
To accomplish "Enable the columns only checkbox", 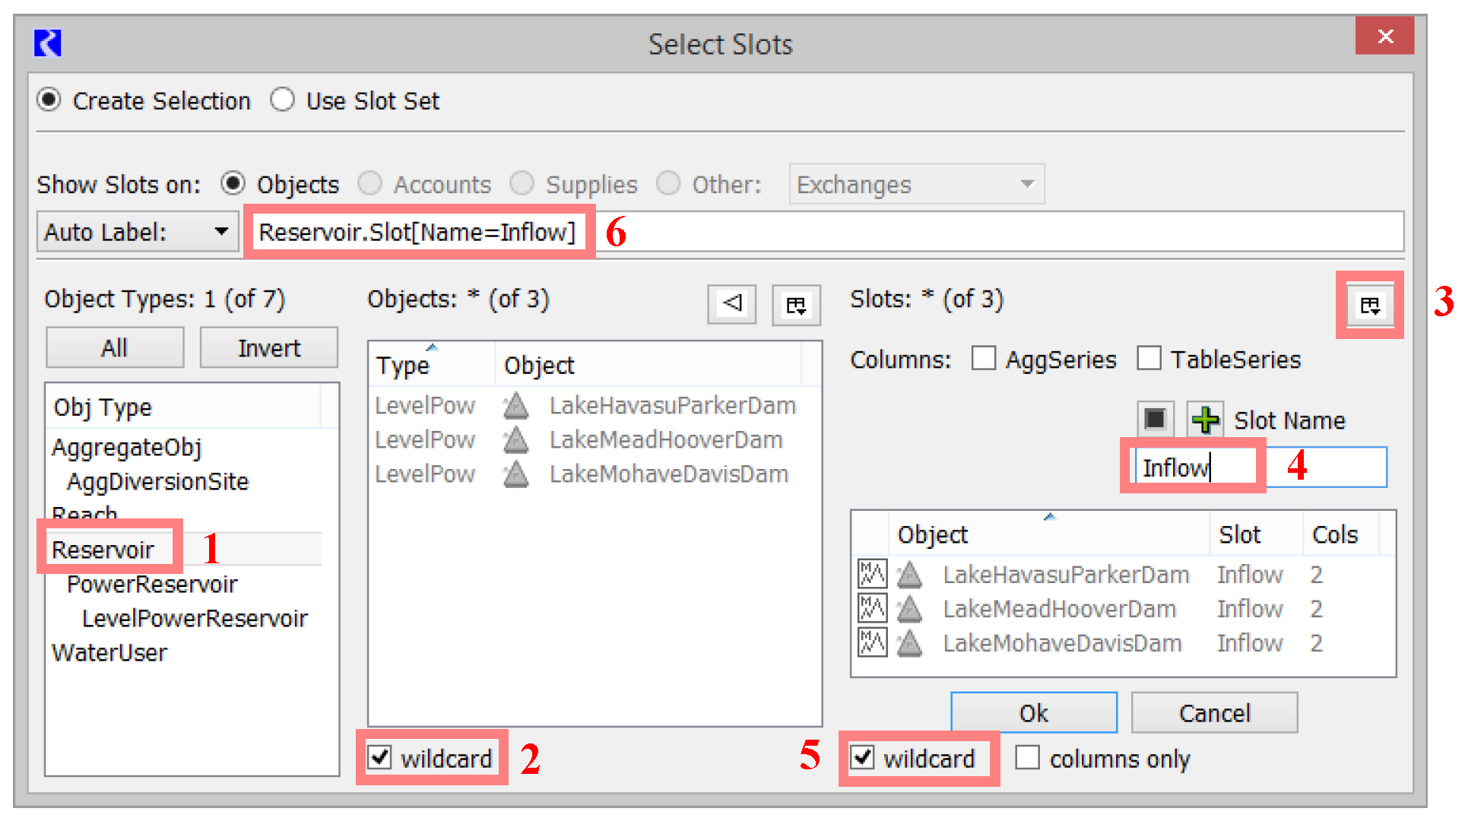I will [1027, 757].
